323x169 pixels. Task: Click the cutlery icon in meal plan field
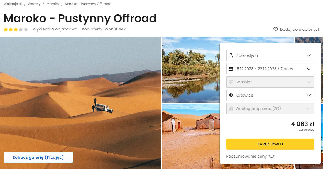point(231,109)
